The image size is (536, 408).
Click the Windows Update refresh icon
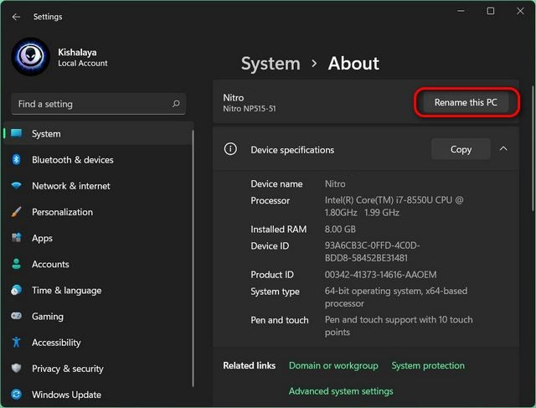click(16, 395)
